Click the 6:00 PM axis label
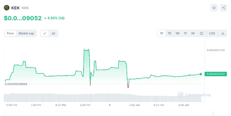This screenshot has width=231, height=116. pyautogui.click(x=60, y=105)
